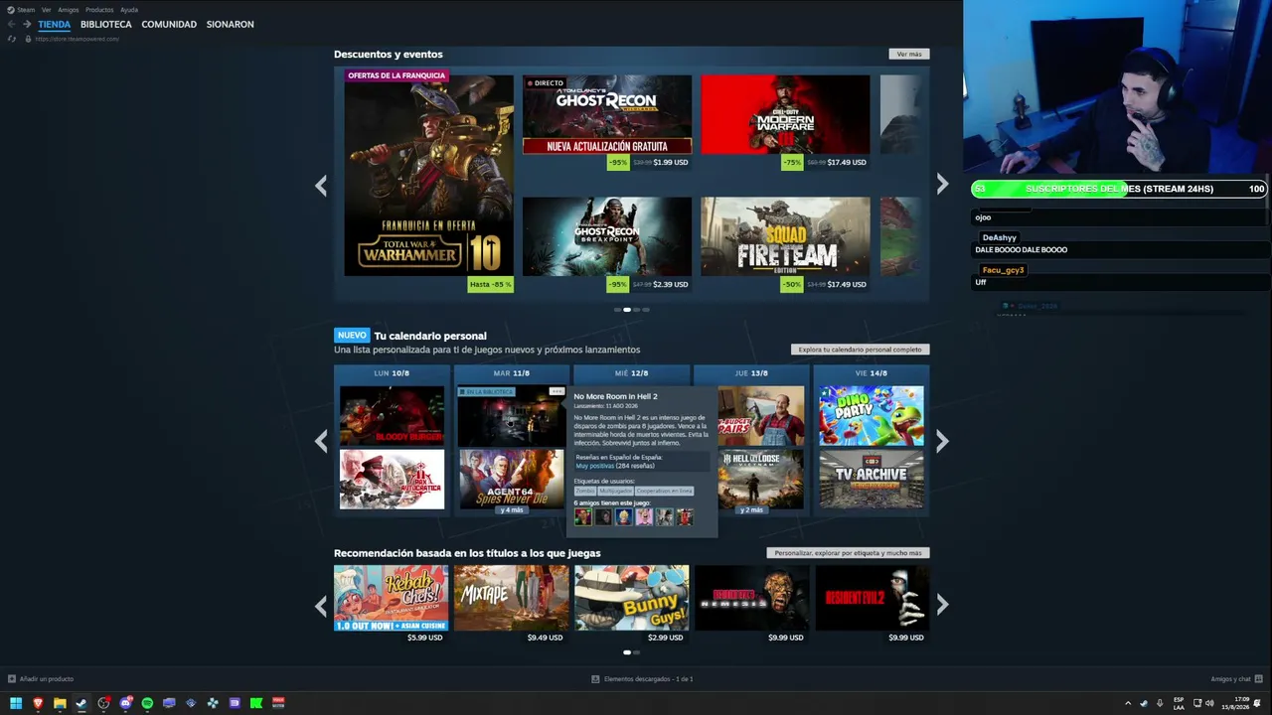Open the SIONARON profile tab
1272x715 pixels.
click(x=231, y=24)
